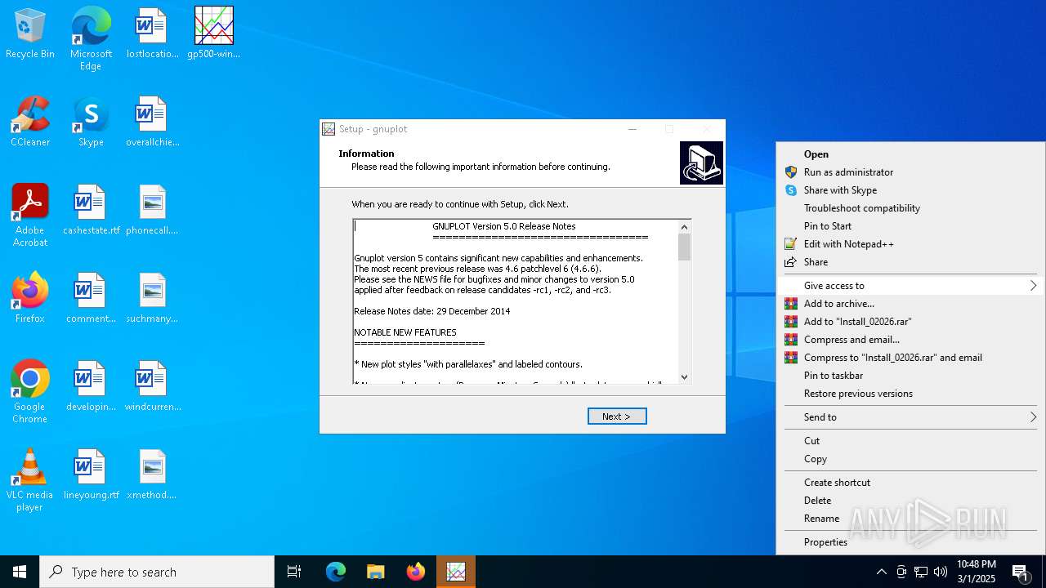Choose Delete in context menu
The height and width of the screenshot is (588, 1046).
click(910, 501)
